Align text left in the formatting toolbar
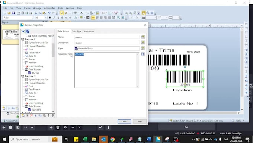Viewport: 253px width, 143px height. click(x=97, y=18)
